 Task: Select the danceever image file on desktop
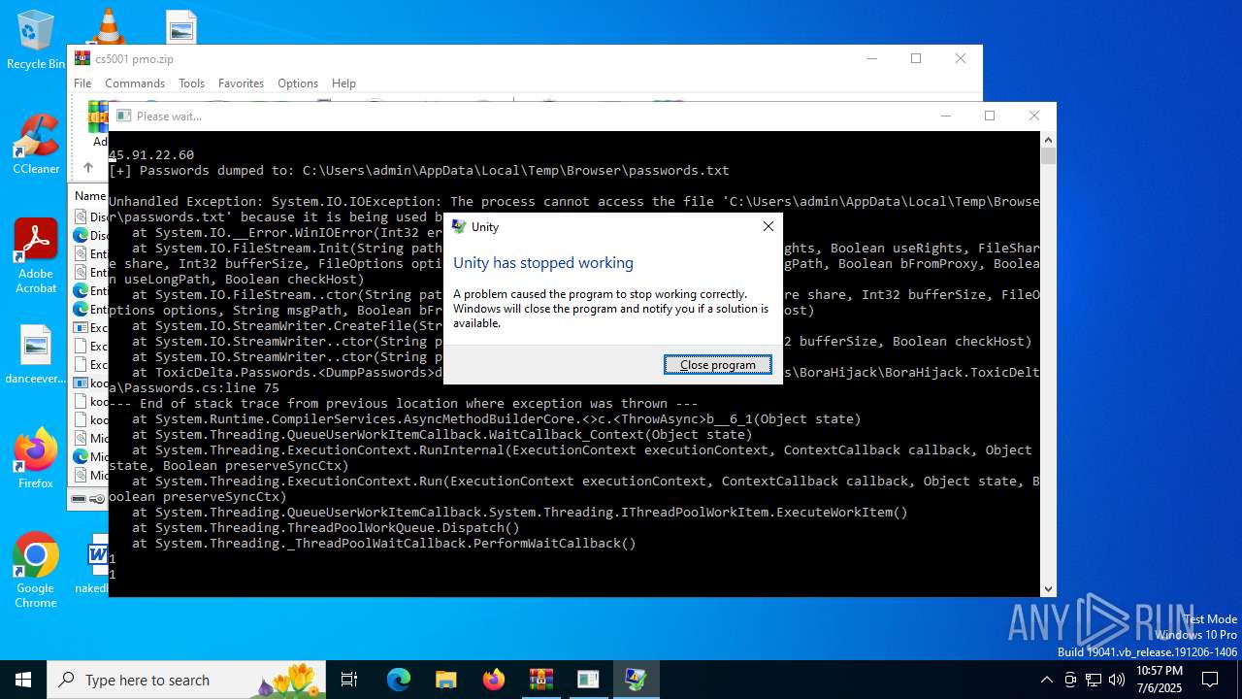[36, 355]
